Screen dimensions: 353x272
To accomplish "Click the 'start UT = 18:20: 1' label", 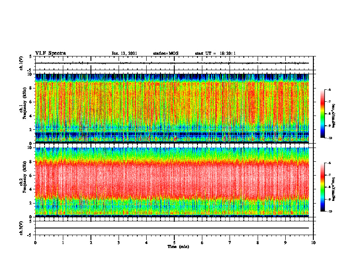I will point(215,53).
